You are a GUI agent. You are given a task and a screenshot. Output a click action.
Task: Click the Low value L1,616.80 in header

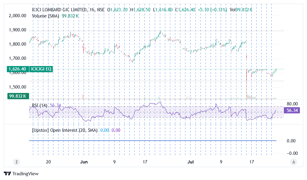(x=163, y=9)
